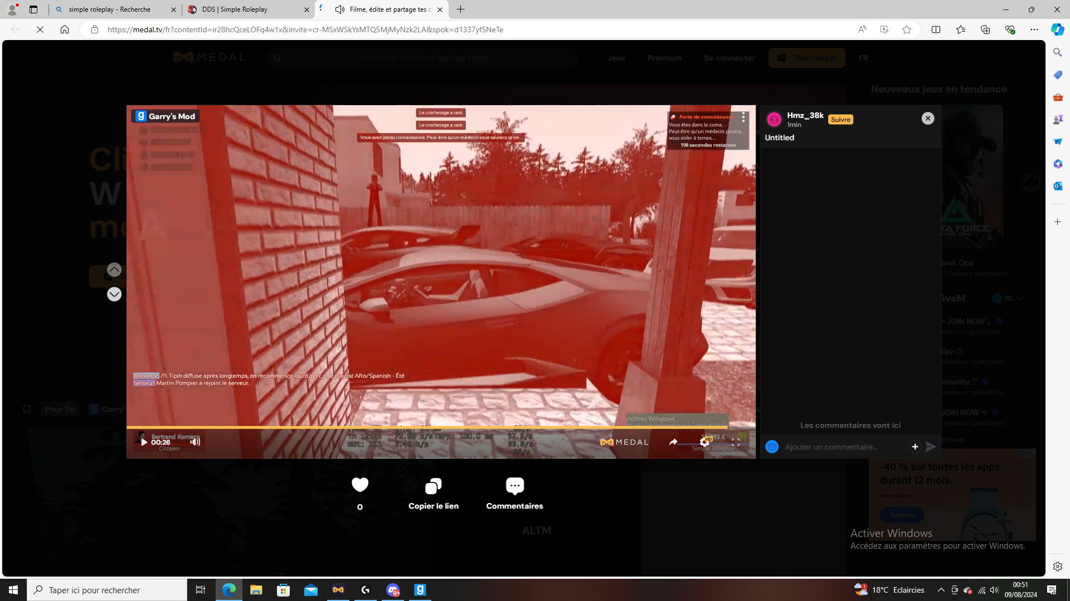The width and height of the screenshot is (1070, 601).
Task: Open the Commentaires bubble icon
Action: tap(514, 486)
